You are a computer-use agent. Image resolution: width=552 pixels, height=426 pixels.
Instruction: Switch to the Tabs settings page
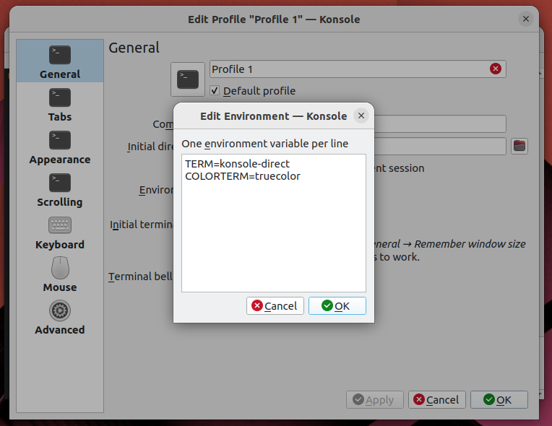click(60, 105)
